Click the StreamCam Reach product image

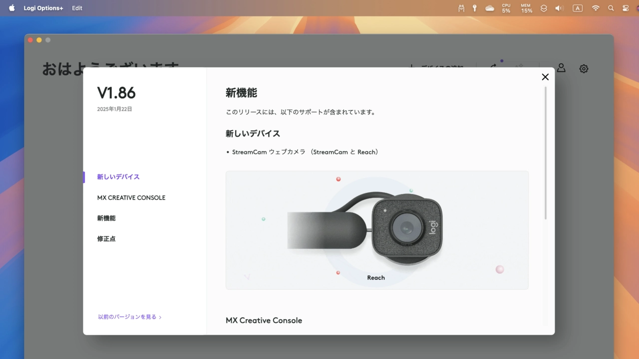click(377, 230)
